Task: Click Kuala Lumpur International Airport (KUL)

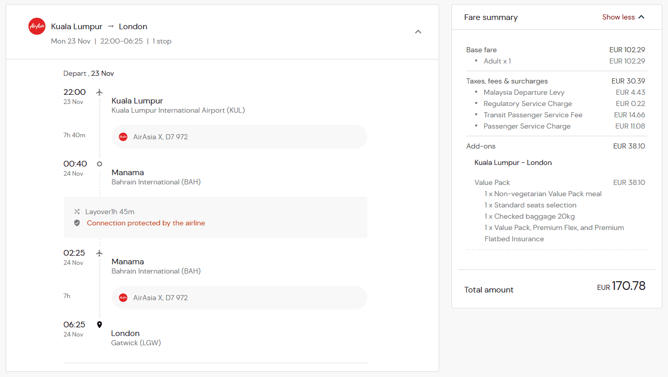Action: pyautogui.click(x=178, y=110)
